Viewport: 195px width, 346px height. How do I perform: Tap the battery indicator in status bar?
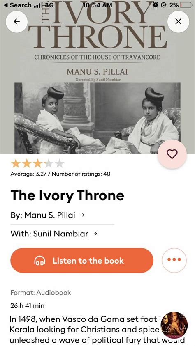click(x=186, y=5)
